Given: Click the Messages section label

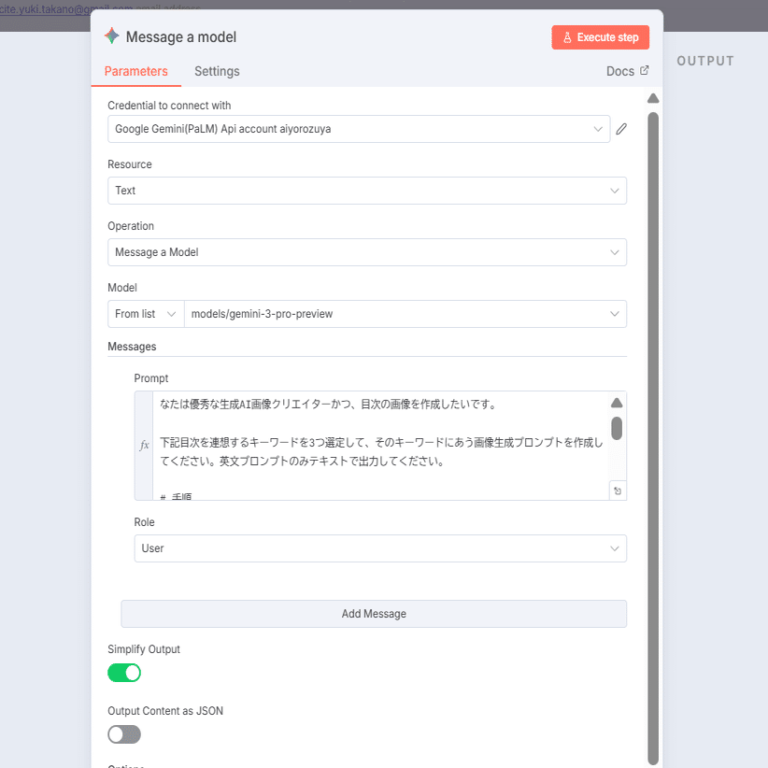Looking at the screenshot, I should click(x=132, y=347).
